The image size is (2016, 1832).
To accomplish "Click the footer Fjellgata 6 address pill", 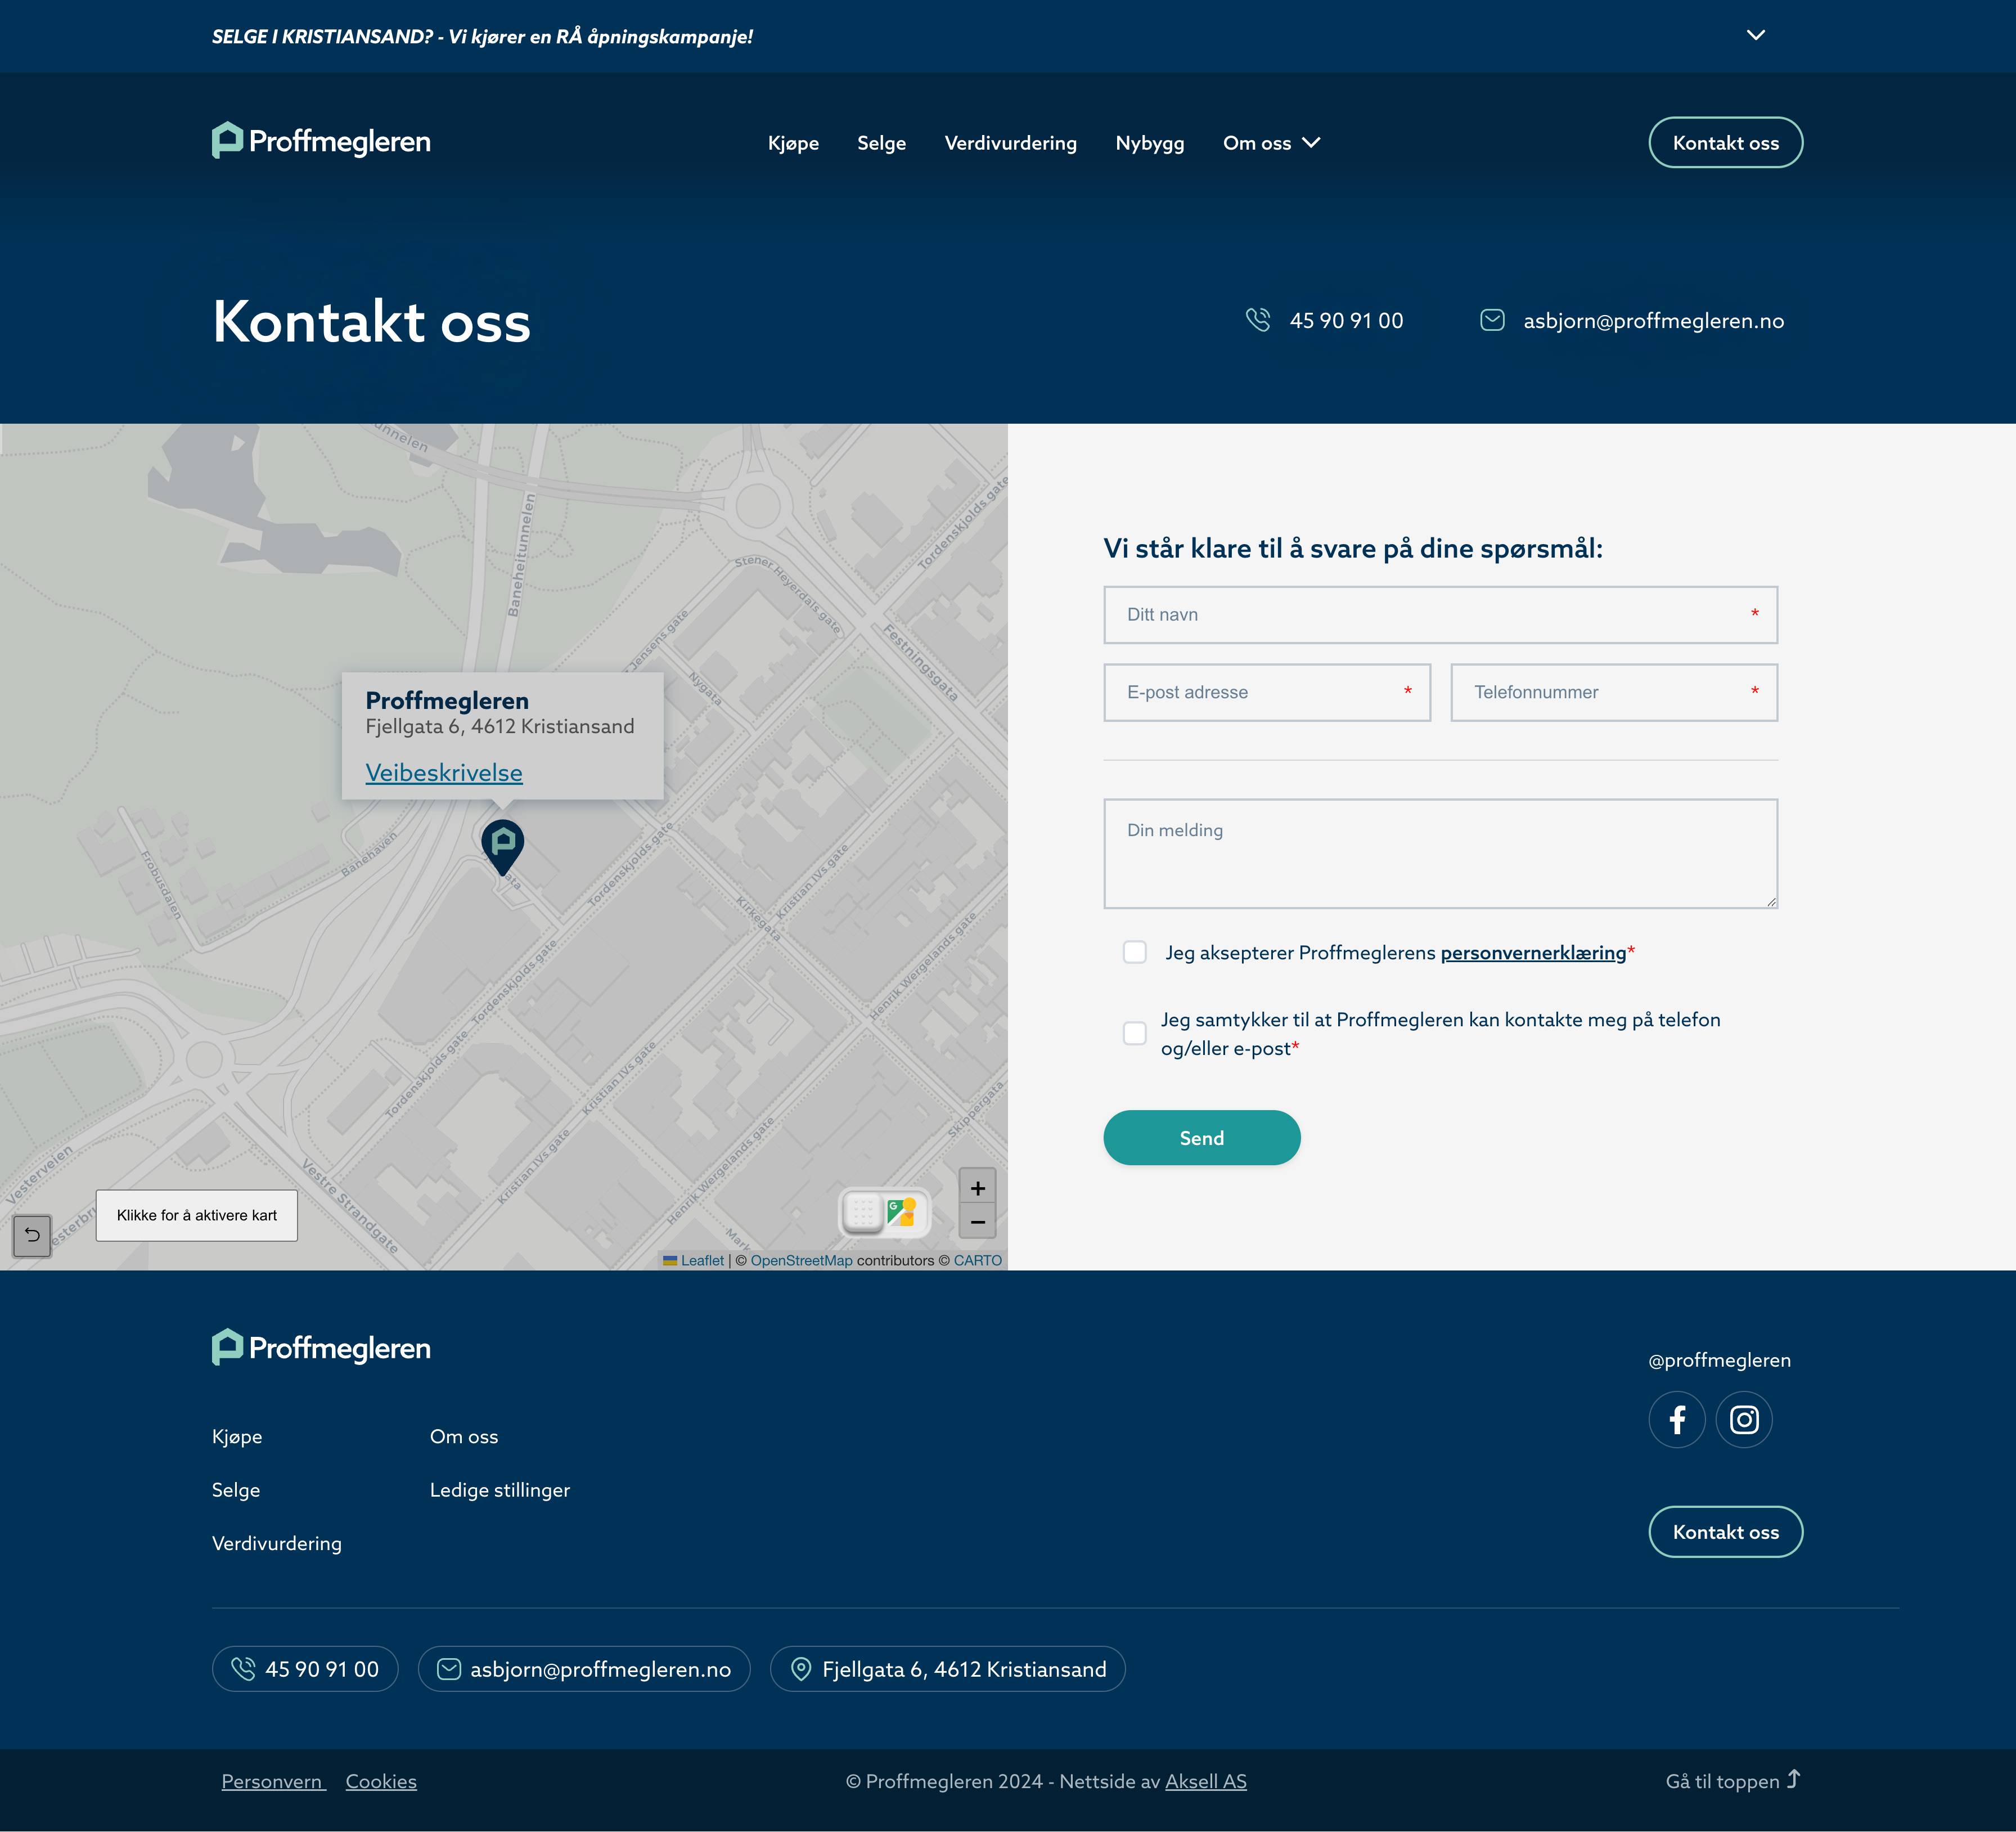I will point(947,1669).
